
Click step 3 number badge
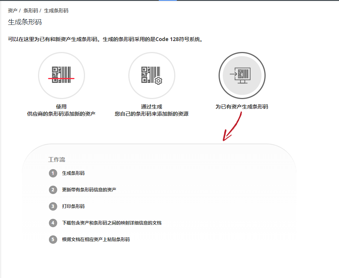[x=53, y=206]
